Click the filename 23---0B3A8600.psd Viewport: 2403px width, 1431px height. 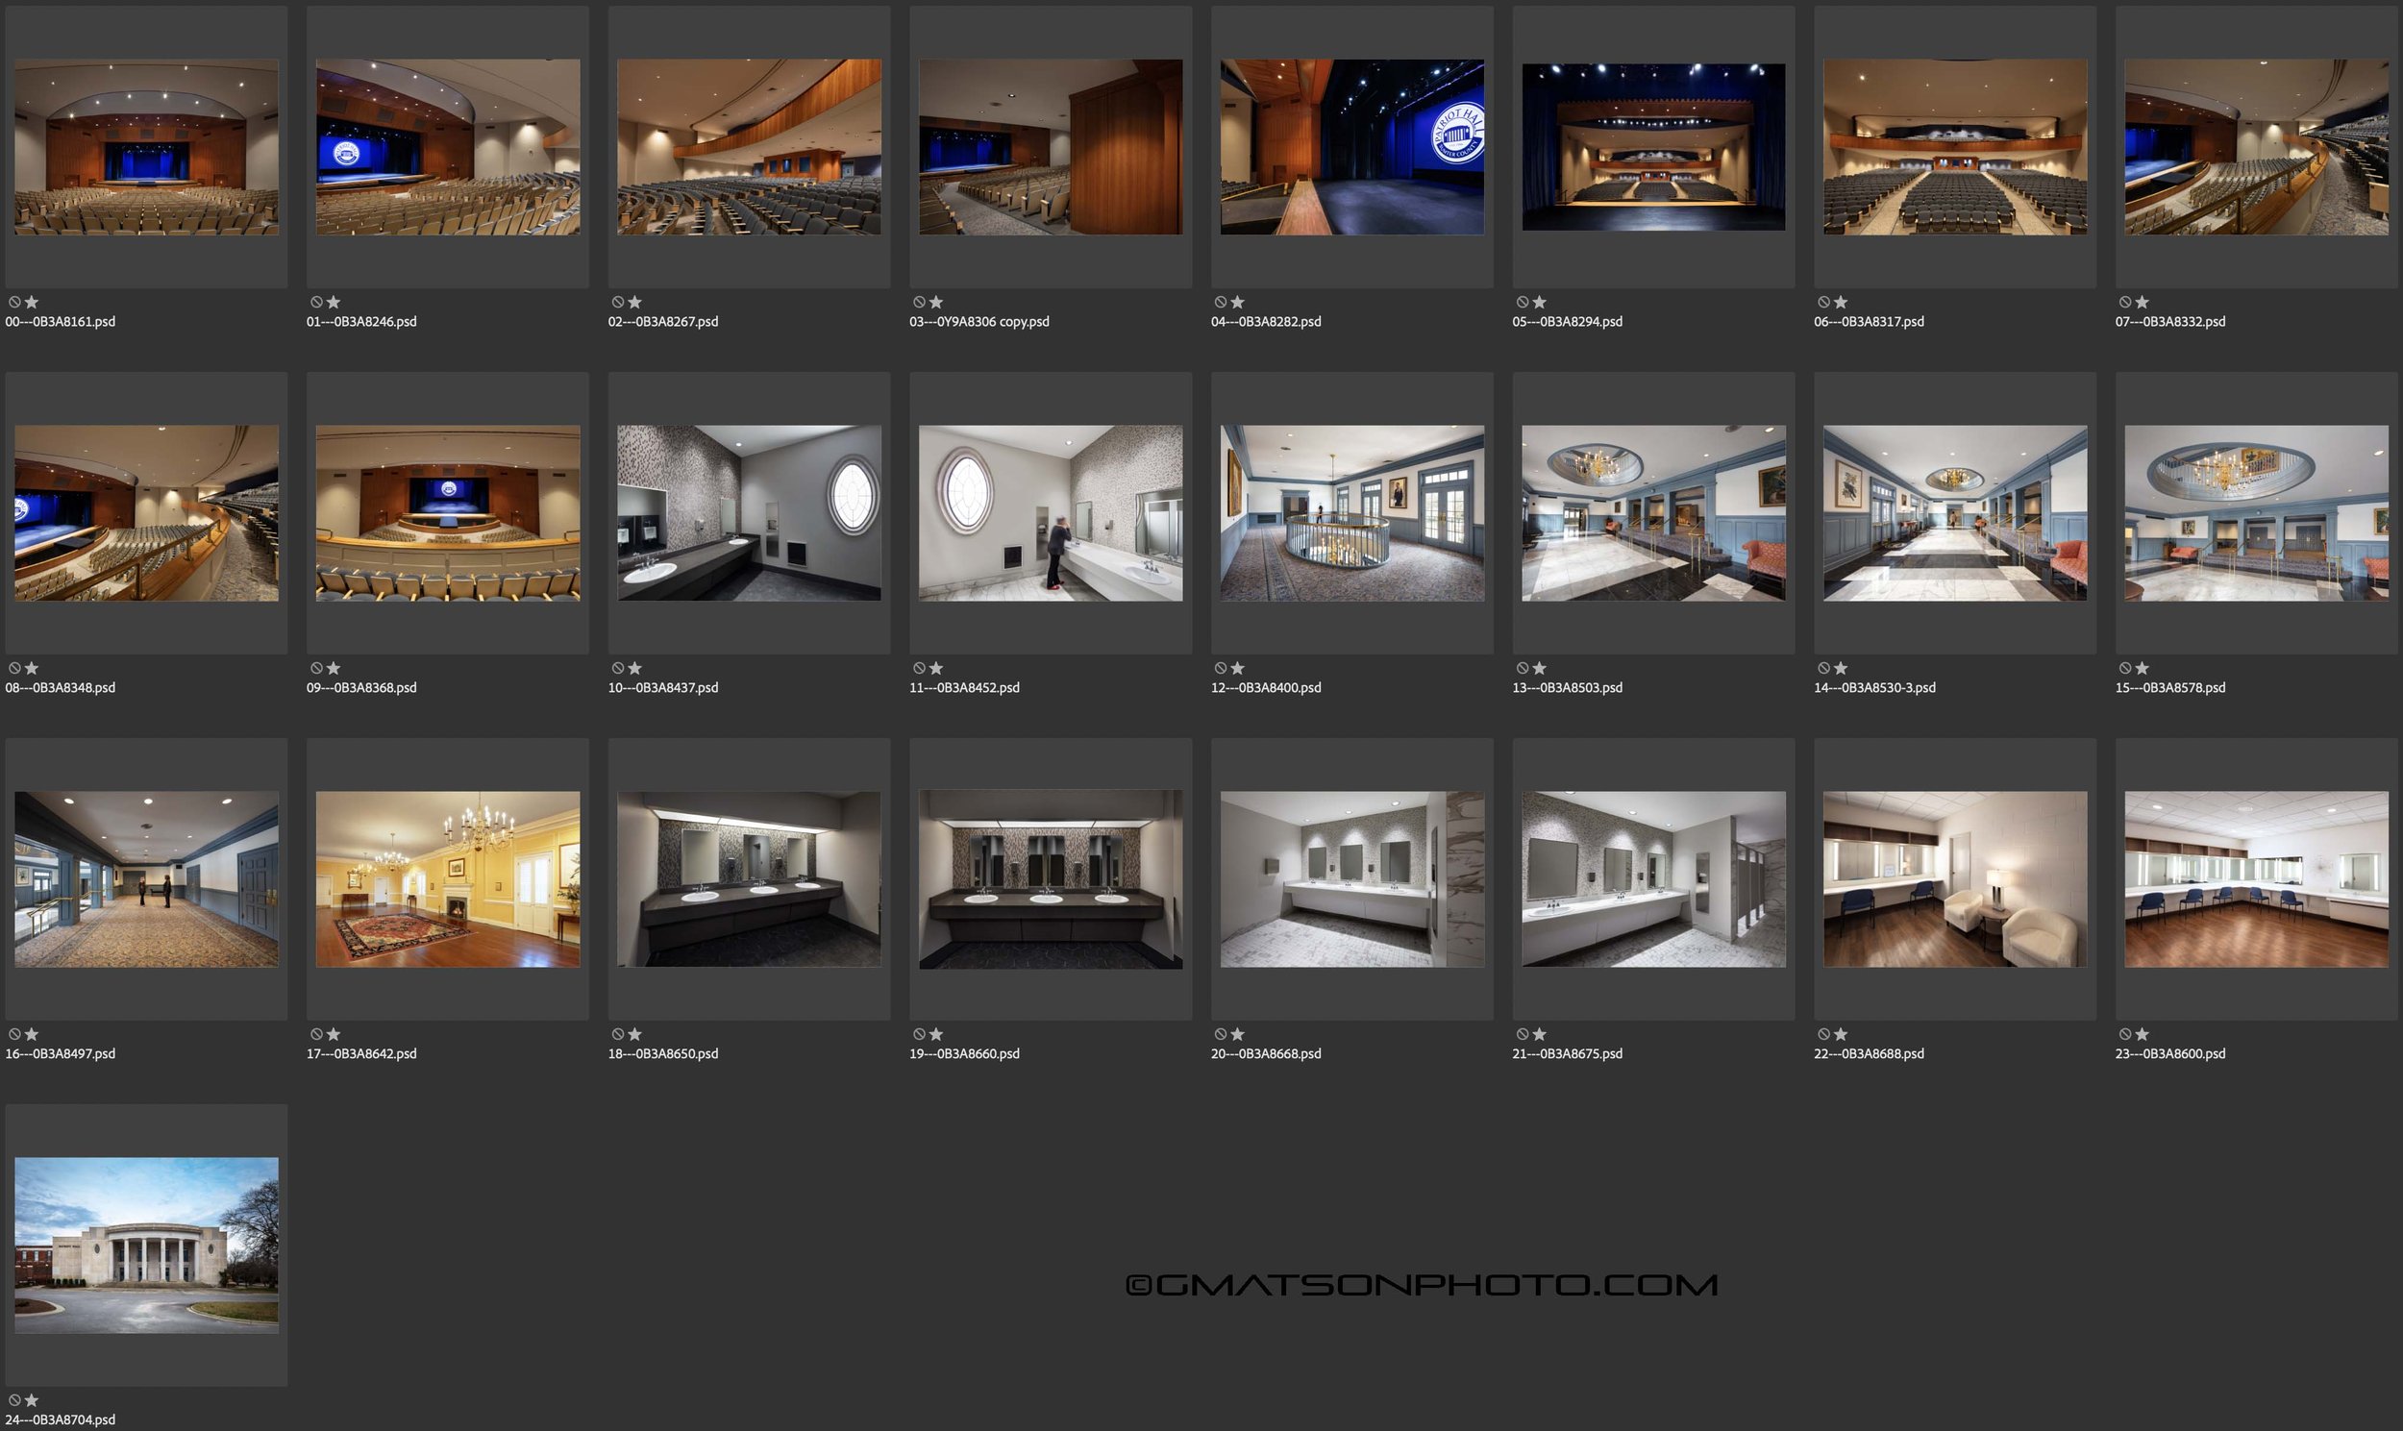[2169, 1054]
